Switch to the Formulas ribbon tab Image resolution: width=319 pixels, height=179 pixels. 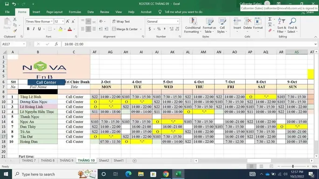coord(75,12)
